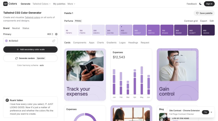Image resolution: width=218 pixels, height=121 pixels.
Task: Click the heart icon on Save palette
Action: (197, 13)
